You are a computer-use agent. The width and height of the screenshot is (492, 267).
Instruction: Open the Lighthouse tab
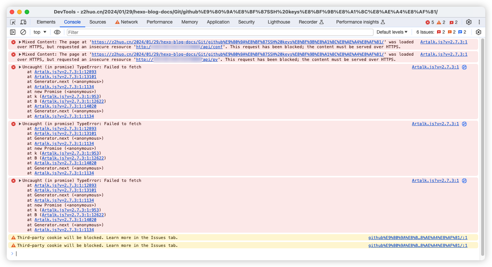[279, 22]
